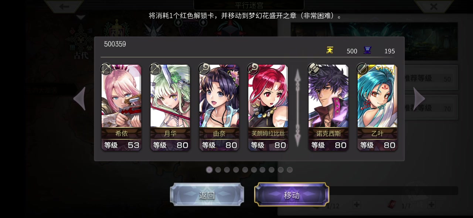This screenshot has height=218, width=473.
Task: Select the 由奈 character card
Action: [219, 108]
